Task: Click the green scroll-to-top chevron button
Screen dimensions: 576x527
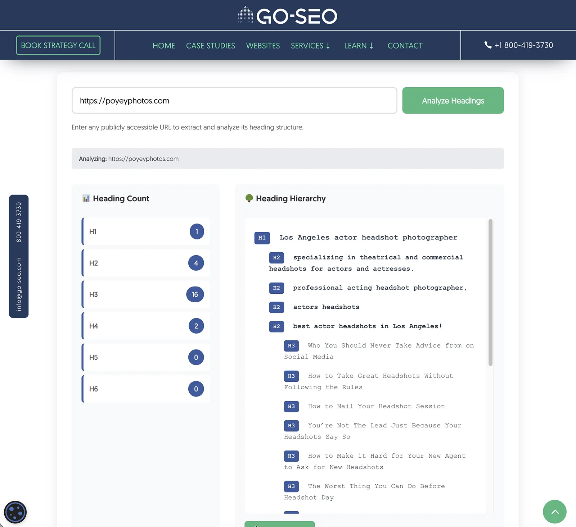Action: pos(554,512)
